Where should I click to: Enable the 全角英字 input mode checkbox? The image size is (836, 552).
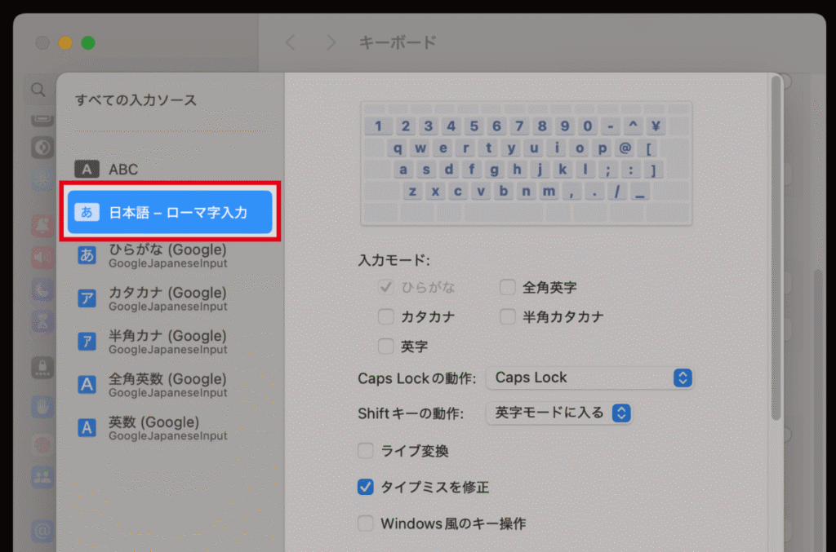pyautogui.click(x=507, y=287)
